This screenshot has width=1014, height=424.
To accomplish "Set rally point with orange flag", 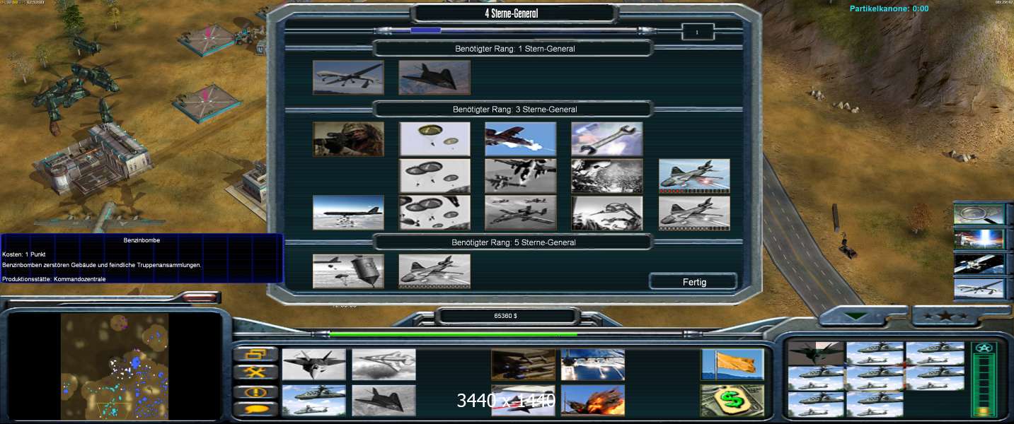I will click(x=732, y=365).
